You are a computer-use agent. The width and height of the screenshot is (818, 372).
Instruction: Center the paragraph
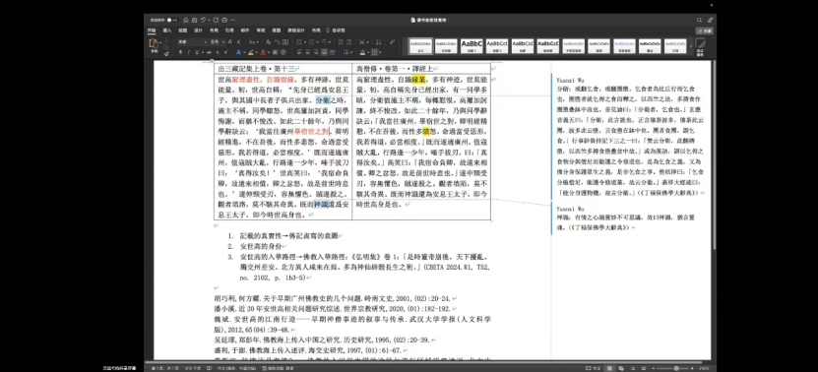(x=307, y=52)
